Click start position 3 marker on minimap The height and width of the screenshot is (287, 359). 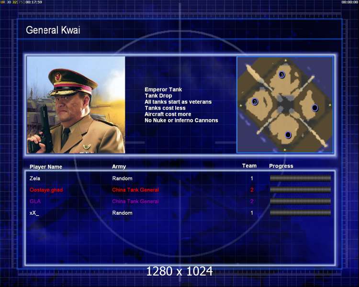click(282, 75)
